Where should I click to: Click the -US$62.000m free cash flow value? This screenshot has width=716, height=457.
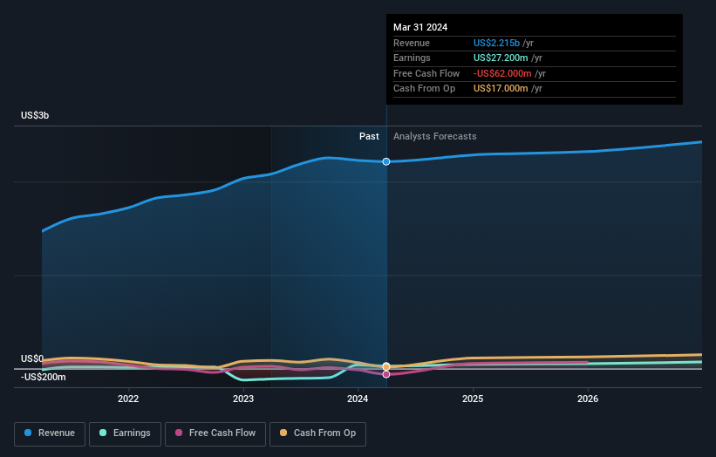(502, 73)
